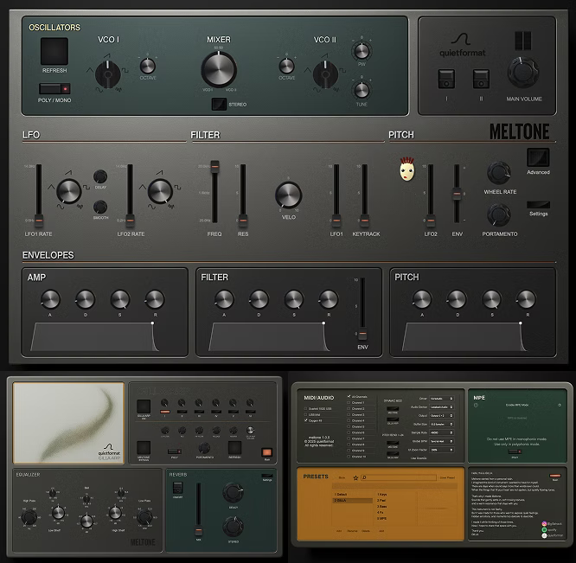This screenshot has height=563, width=576.
Task: Open the Buffer Size dropdown
Action: (442, 424)
